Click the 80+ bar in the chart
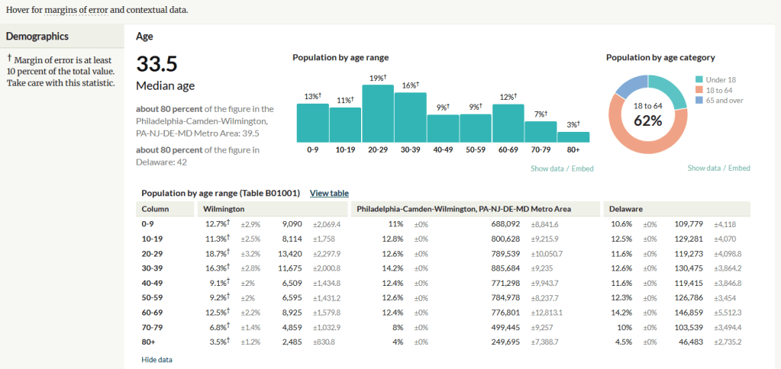This screenshot has height=369, width=781. tap(573, 137)
